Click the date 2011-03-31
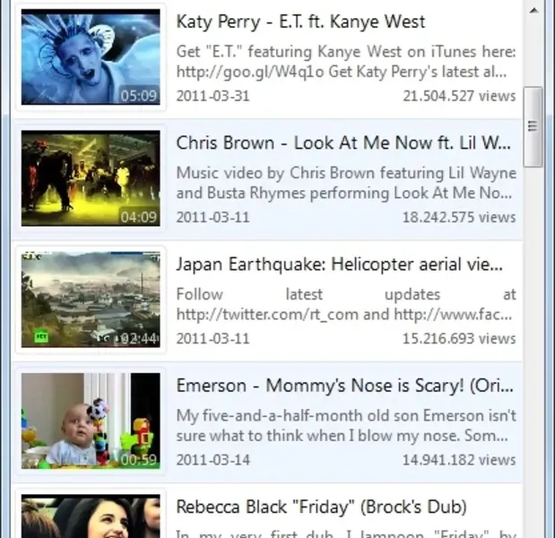Image resolution: width=555 pixels, height=538 pixels. (x=213, y=96)
